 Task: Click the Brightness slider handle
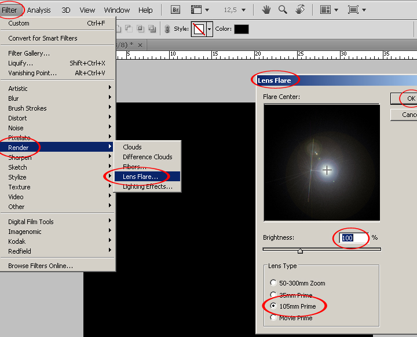[x=300, y=251]
